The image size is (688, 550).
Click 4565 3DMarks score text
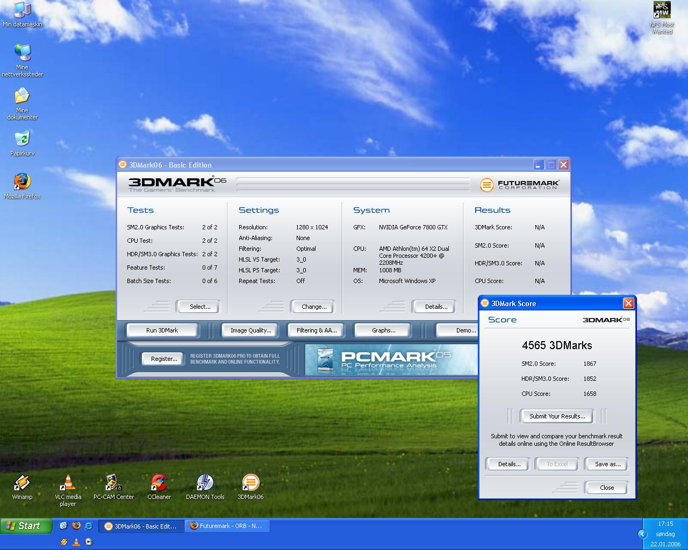(557, 345)
